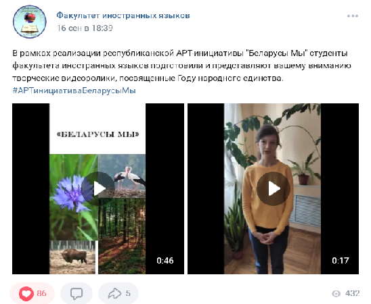Click the share count number 5
Viewport: 371px width, 304px height.
point(128,293)
